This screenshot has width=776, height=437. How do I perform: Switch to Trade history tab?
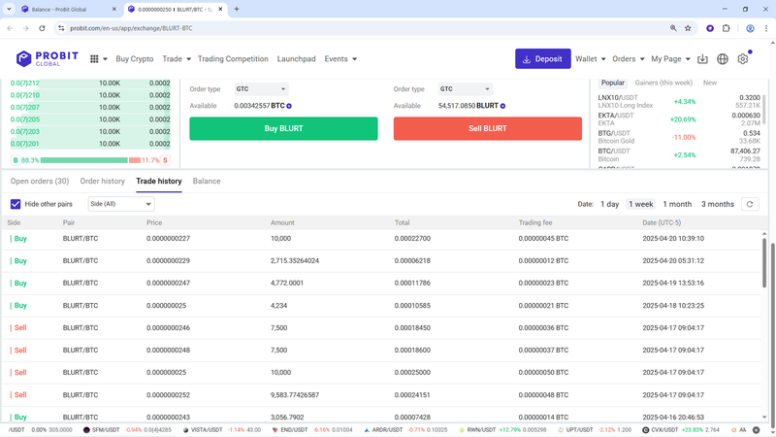click(x=159, y=182)
